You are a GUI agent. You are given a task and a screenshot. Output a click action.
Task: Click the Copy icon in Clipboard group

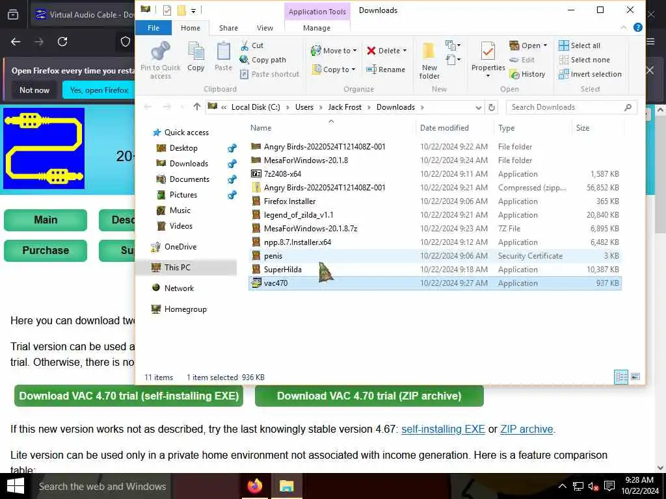(196, 57)
